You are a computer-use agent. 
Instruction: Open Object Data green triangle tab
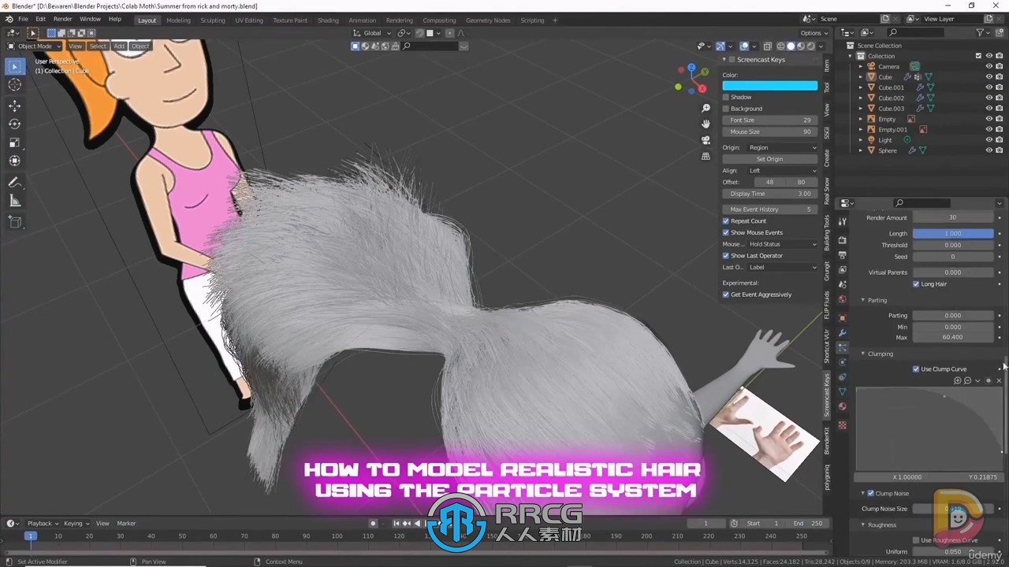[843, 391]
